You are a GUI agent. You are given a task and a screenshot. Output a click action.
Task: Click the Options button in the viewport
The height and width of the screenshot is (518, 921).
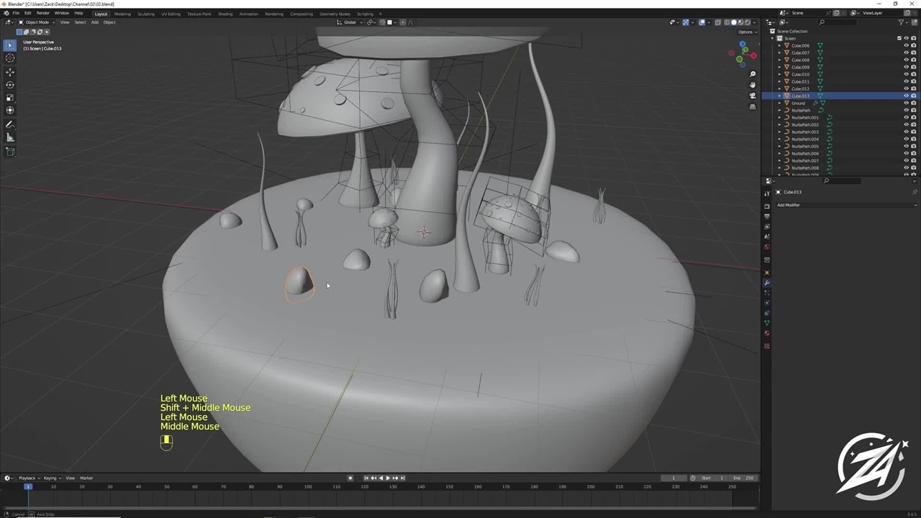click(x=745, y=32)
